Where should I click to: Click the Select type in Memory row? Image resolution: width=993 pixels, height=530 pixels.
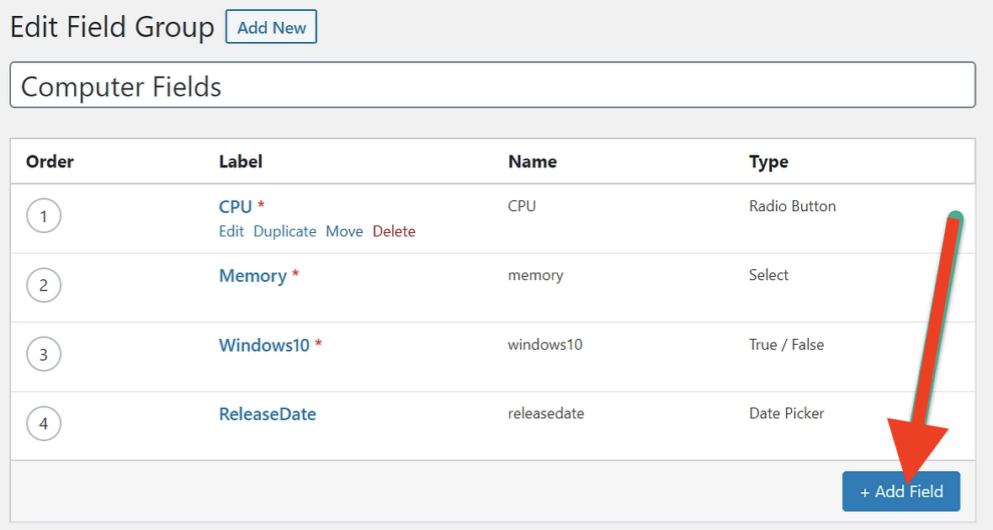[768, 275]
